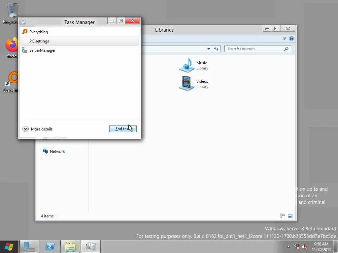Expand the ribbon with the chevron arrow
The height and width of the screenshot is (253, 338).
click(x=284, y=39)
